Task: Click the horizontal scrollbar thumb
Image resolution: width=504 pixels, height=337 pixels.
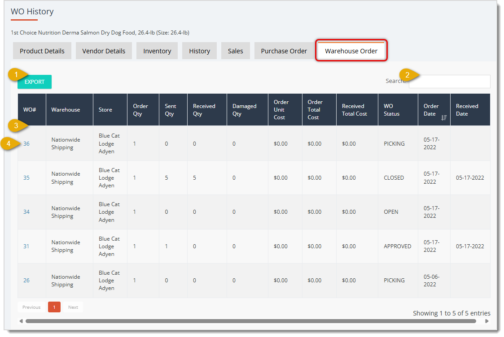Action: tap(251, 321)
